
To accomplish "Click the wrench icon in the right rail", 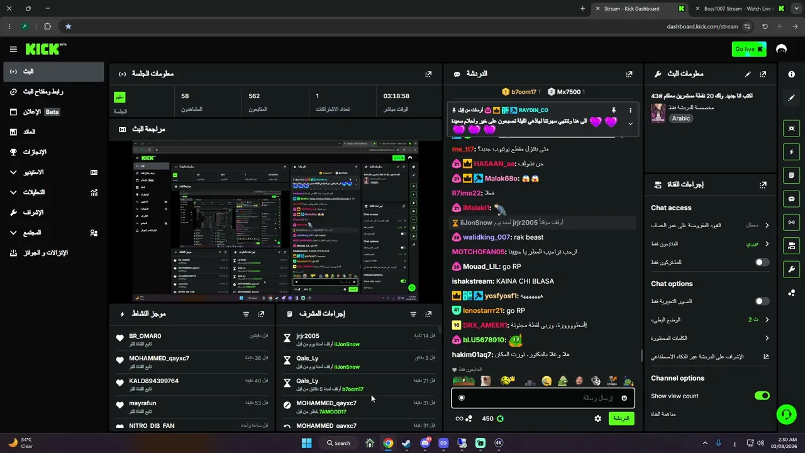I will pos(791,269).
